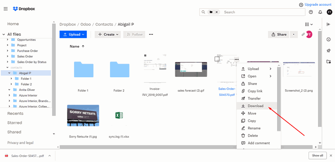Open the Create dropdown button
This screenshot has width=335, height=162.
pyautogui.click(x=108, y=34)
